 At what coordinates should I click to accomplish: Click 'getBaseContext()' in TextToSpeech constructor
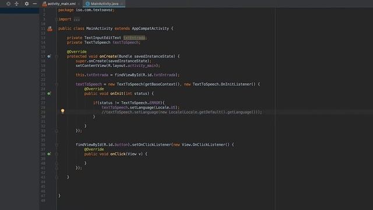pos(162,84)
